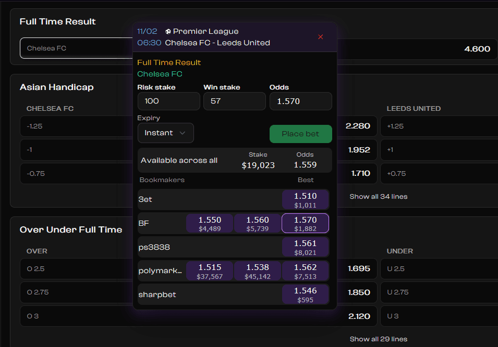Click the Over Under Full Time heading
This screenshot has height=347, width=498.
pos(71,230)
